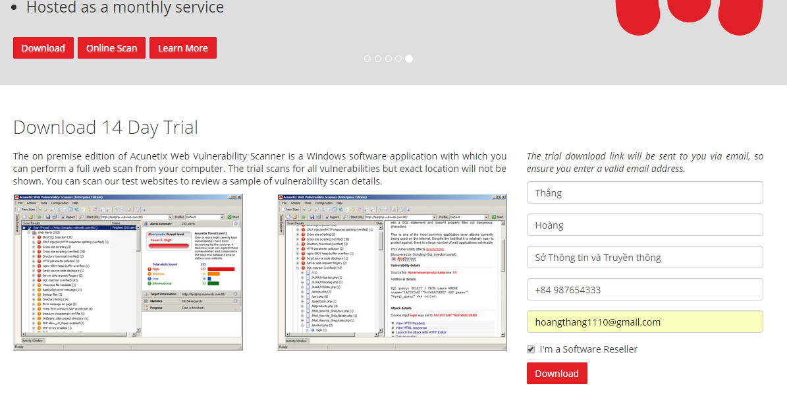Click the Learn More button
The height and width of the screenshot is (400, 787).
pos(182,47)
